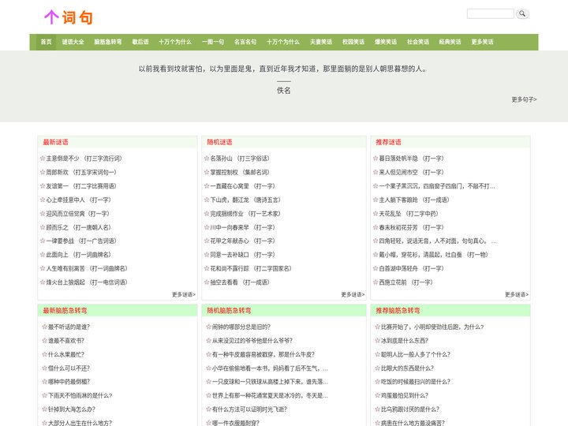The width and height of the screenshot is (568, 426).
Task: Open riddle 戴小帽，穿花衫 (打一物)
Action: pos(434,255)
